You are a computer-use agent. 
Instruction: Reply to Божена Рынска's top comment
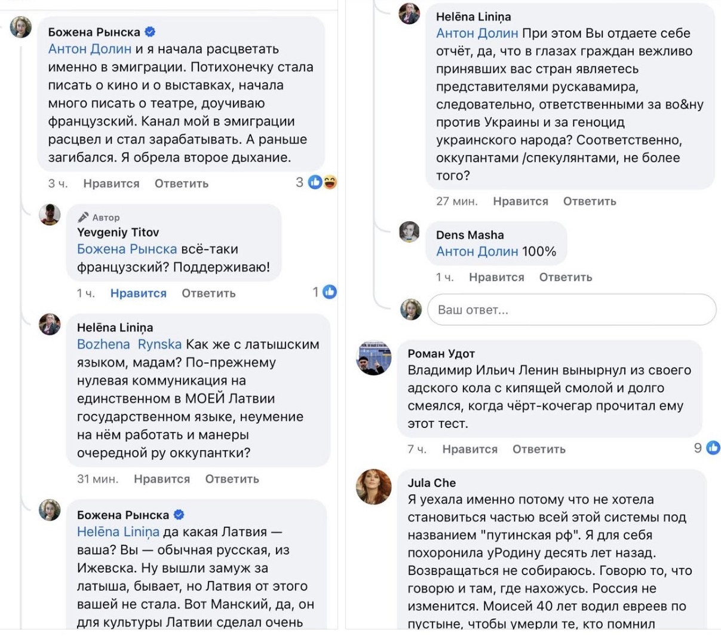point(181,184)
